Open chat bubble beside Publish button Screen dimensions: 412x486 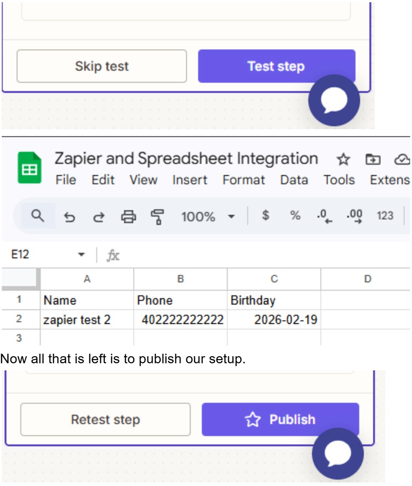pos(338,454)
